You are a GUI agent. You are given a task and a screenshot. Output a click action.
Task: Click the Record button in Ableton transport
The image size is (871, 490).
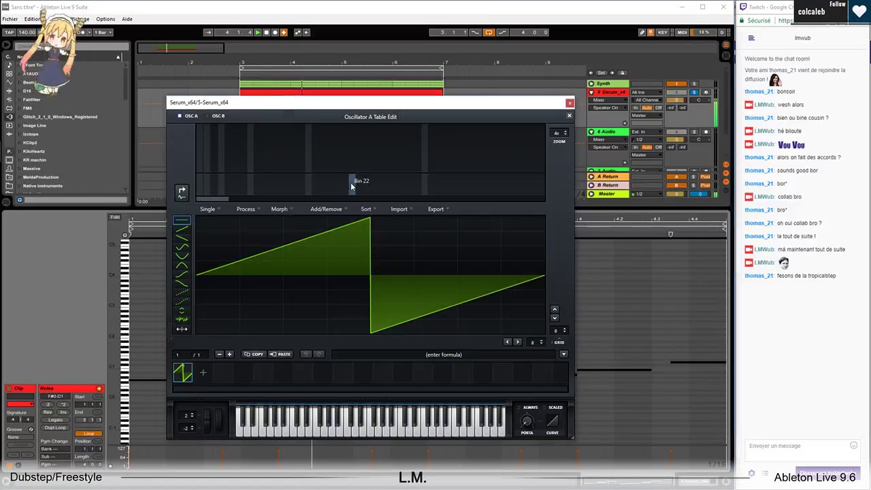(275, 32)
